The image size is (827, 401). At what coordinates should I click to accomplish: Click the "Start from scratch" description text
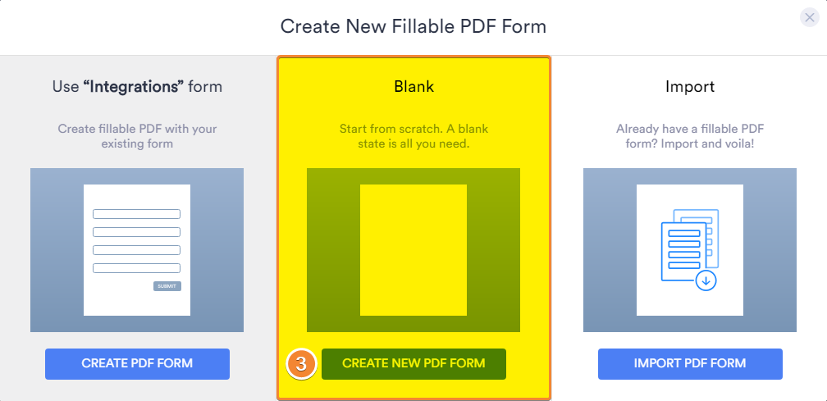coord(414,136)
